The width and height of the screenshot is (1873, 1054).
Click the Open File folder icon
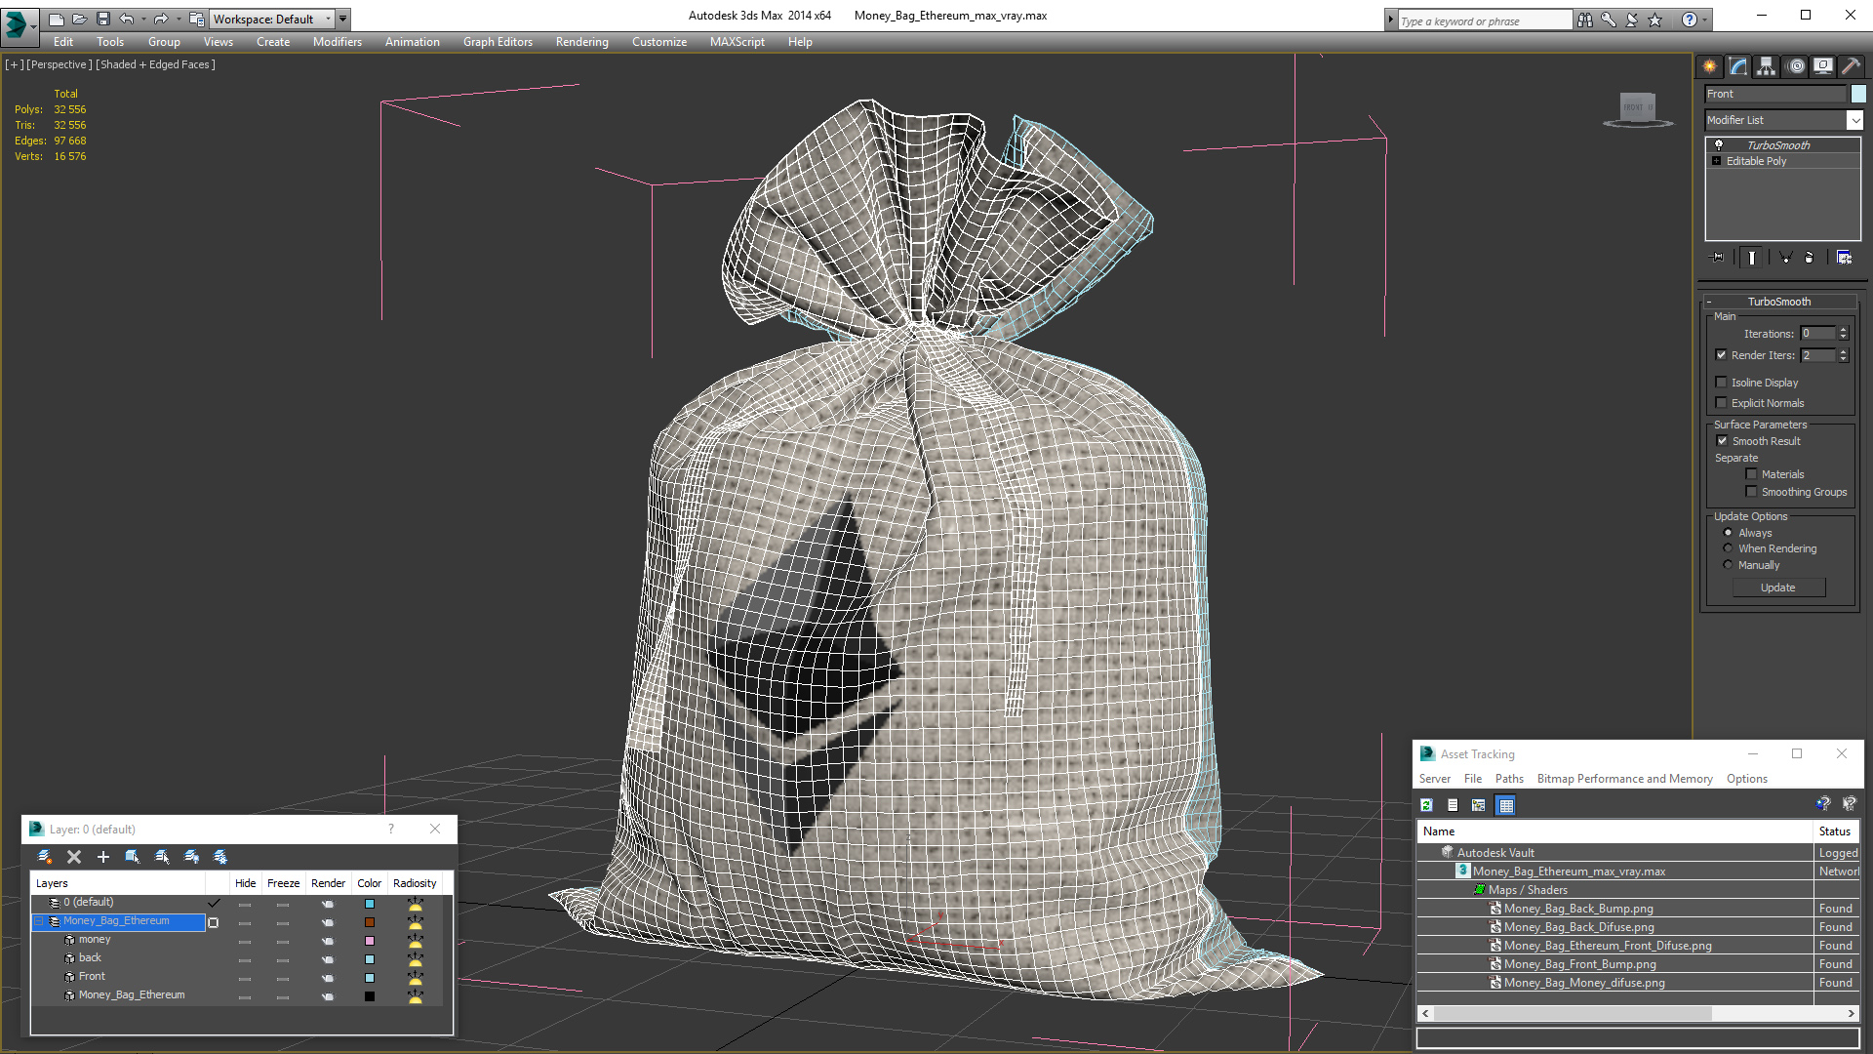pos(80,19)
